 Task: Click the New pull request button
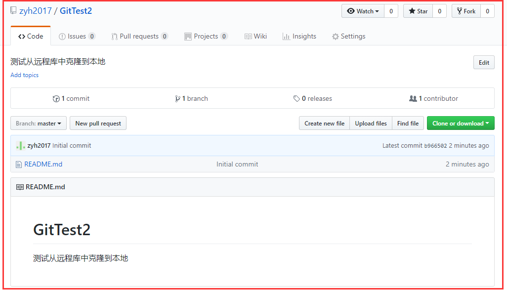coord(98,123)
